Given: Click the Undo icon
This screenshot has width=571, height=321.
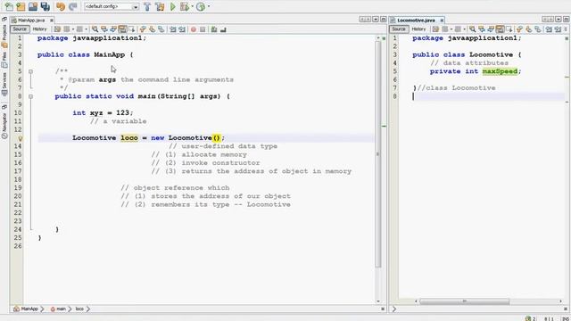Looking at the screenshot, I should 61,6.
